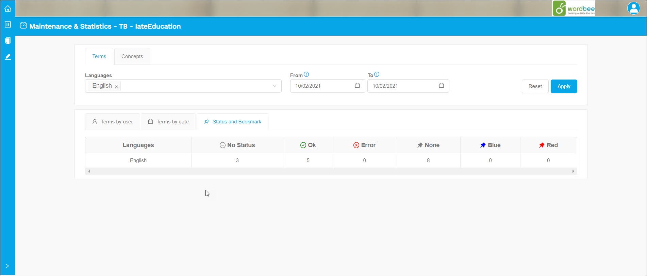Open the Terms by date tab

[168, 122]
